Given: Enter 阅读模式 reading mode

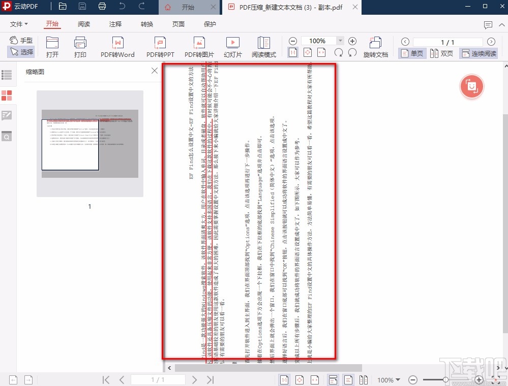Looking at the screenshot, I should pyautogui.click(x=264, y=47).
